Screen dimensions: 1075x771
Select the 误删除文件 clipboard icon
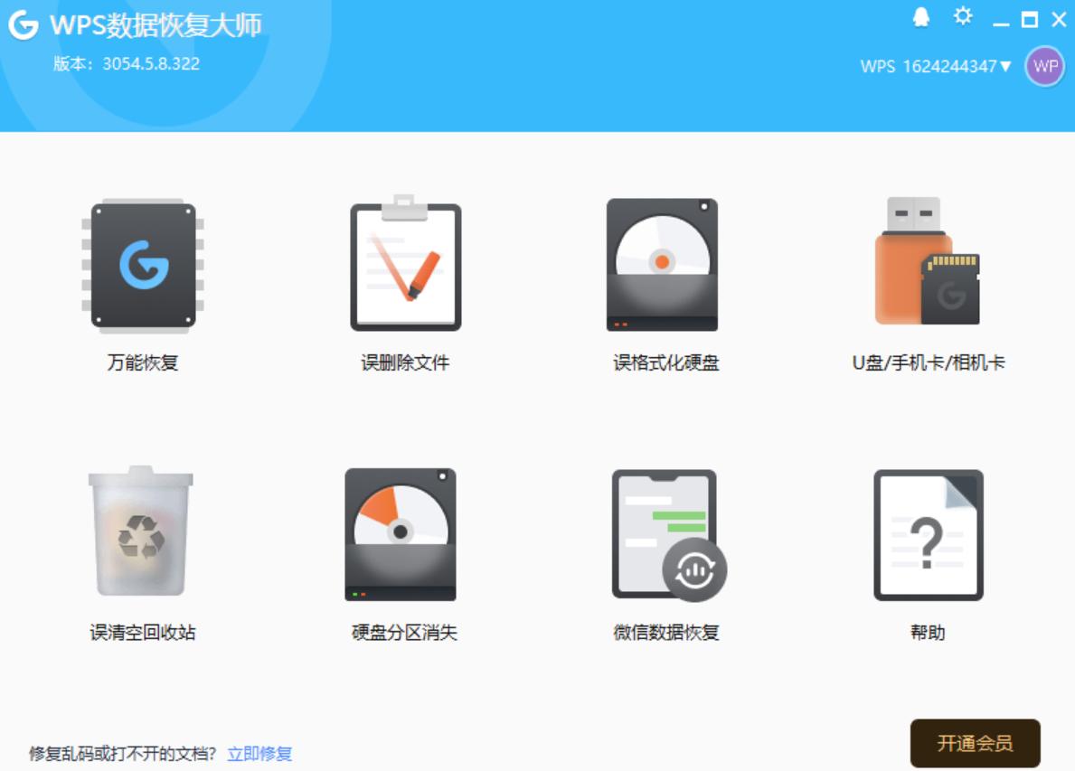click(405, 263)
